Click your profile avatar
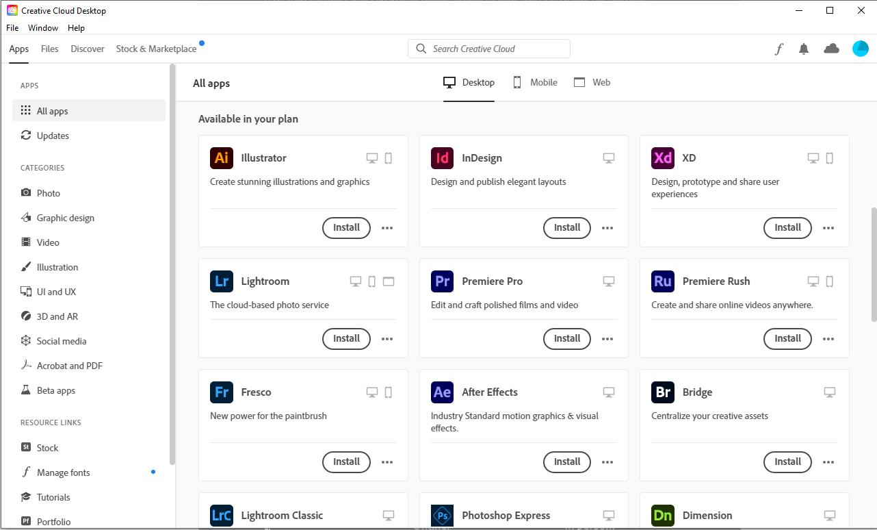 pyautogui.click(x=860, y=49)
